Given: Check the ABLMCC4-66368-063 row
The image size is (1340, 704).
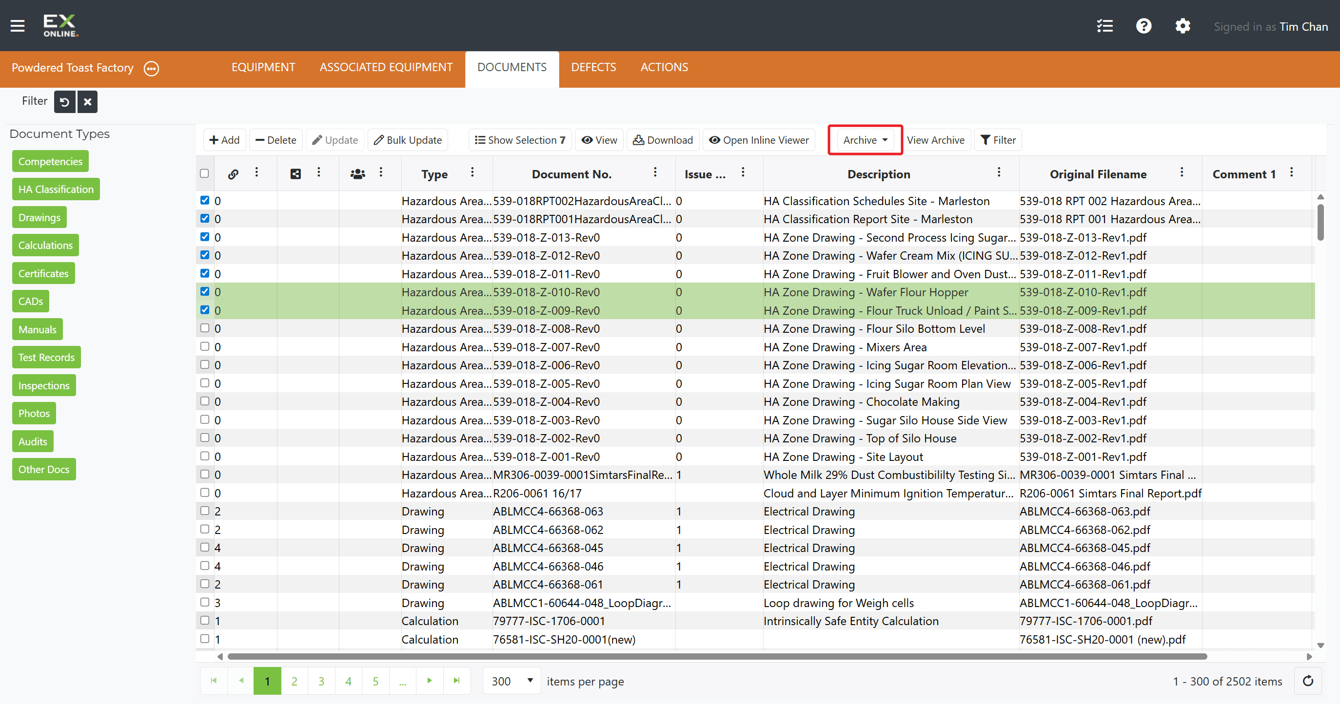Looking at the screenshot, I should coord(204,511).
